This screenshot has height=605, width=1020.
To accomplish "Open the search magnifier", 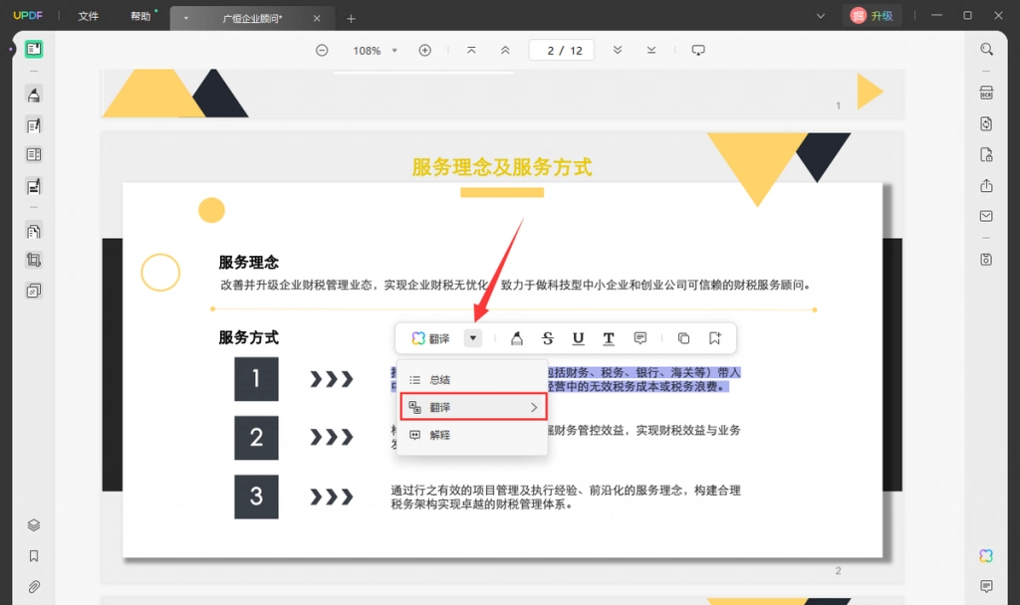I will [986, 50].
